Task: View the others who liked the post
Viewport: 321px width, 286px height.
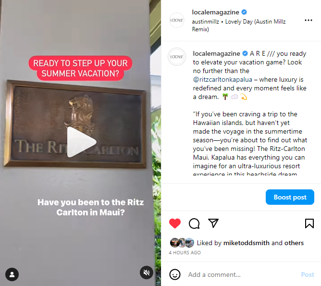Action: coord(294,243)
